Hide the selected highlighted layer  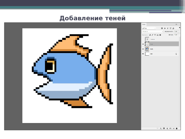coord(143,44)
